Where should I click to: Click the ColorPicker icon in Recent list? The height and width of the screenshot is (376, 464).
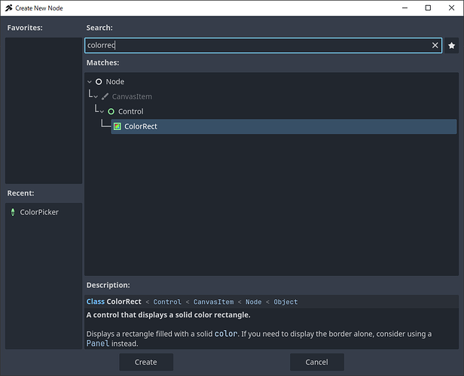coord(13,212)
